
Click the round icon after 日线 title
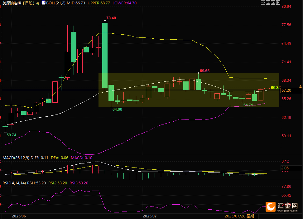(38, 3)
